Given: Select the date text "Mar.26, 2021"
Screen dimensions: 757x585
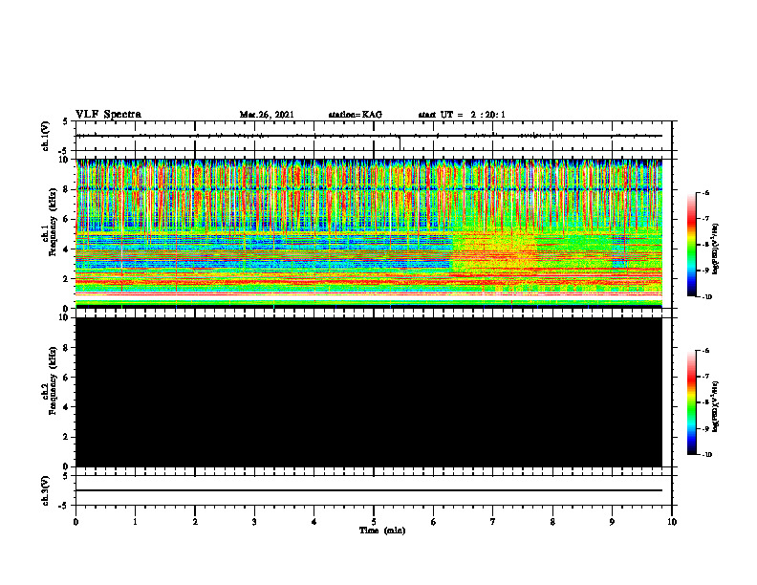Looking at the screenshot, I should tap(267, 115).
